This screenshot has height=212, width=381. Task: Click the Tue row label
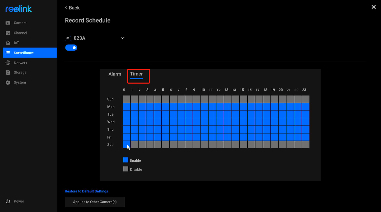click(110, 114)
